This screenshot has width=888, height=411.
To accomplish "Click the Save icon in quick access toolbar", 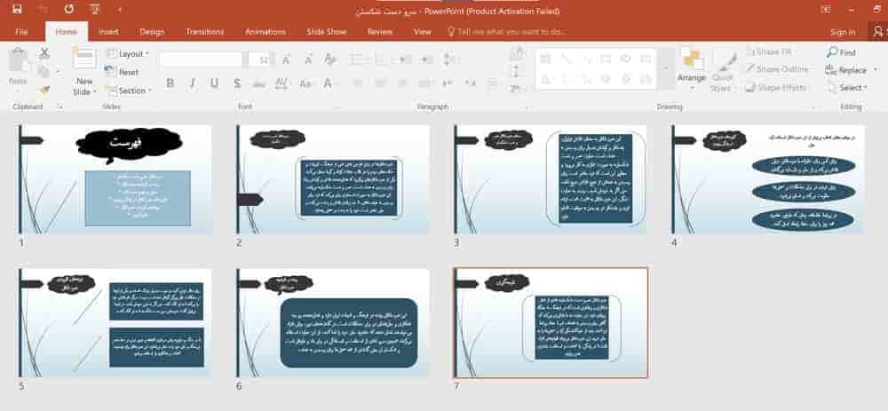I will coord(16,9).
